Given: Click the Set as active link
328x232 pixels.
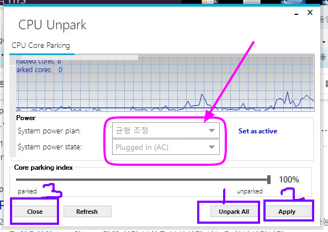Looking at the screenshot, I should (x=258, y=131).
